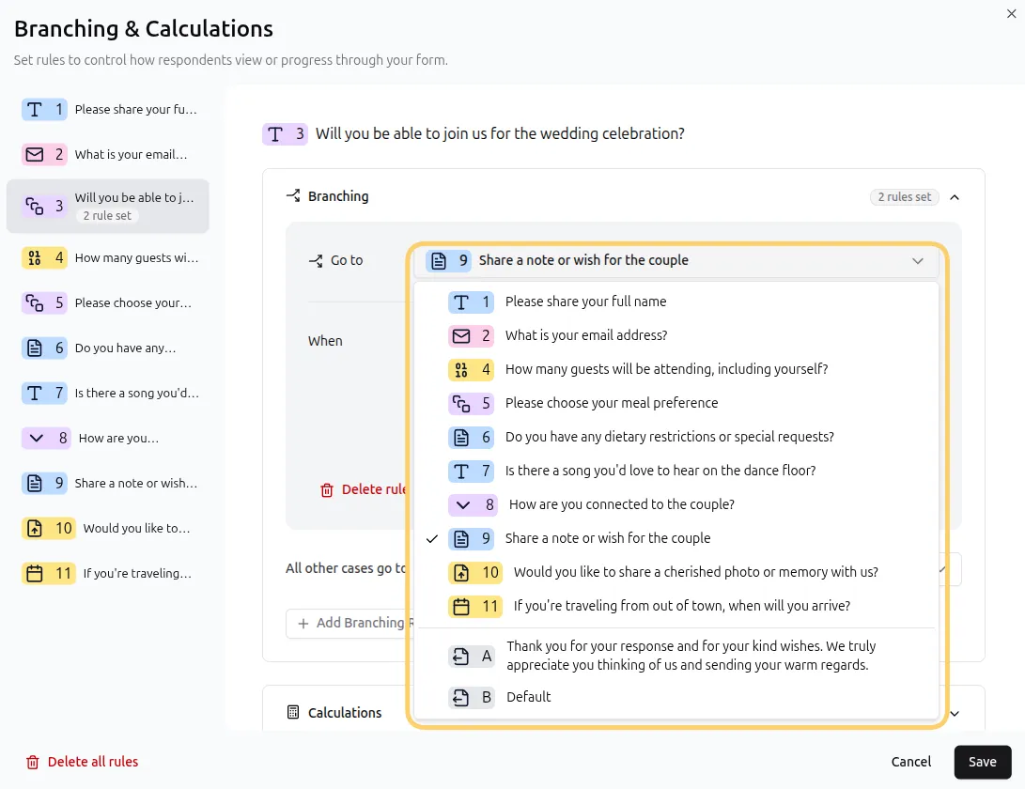1025x789 pixels.
Task: Click the upload icon of sidebar question 10
Action: [x=35, y=528]
